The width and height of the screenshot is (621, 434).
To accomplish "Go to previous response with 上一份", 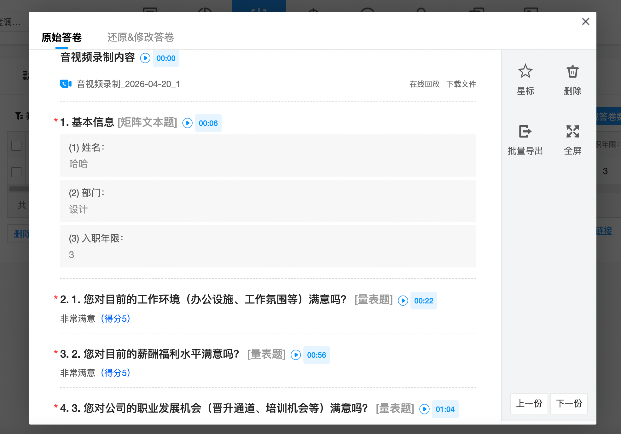I will point(529,404).
